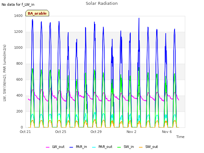Image resolution: width=204 pixels, height=153 pixels.
Task: Click the 400 y-axis tick label
Action: pyautogui.click(x=19, y=96)
